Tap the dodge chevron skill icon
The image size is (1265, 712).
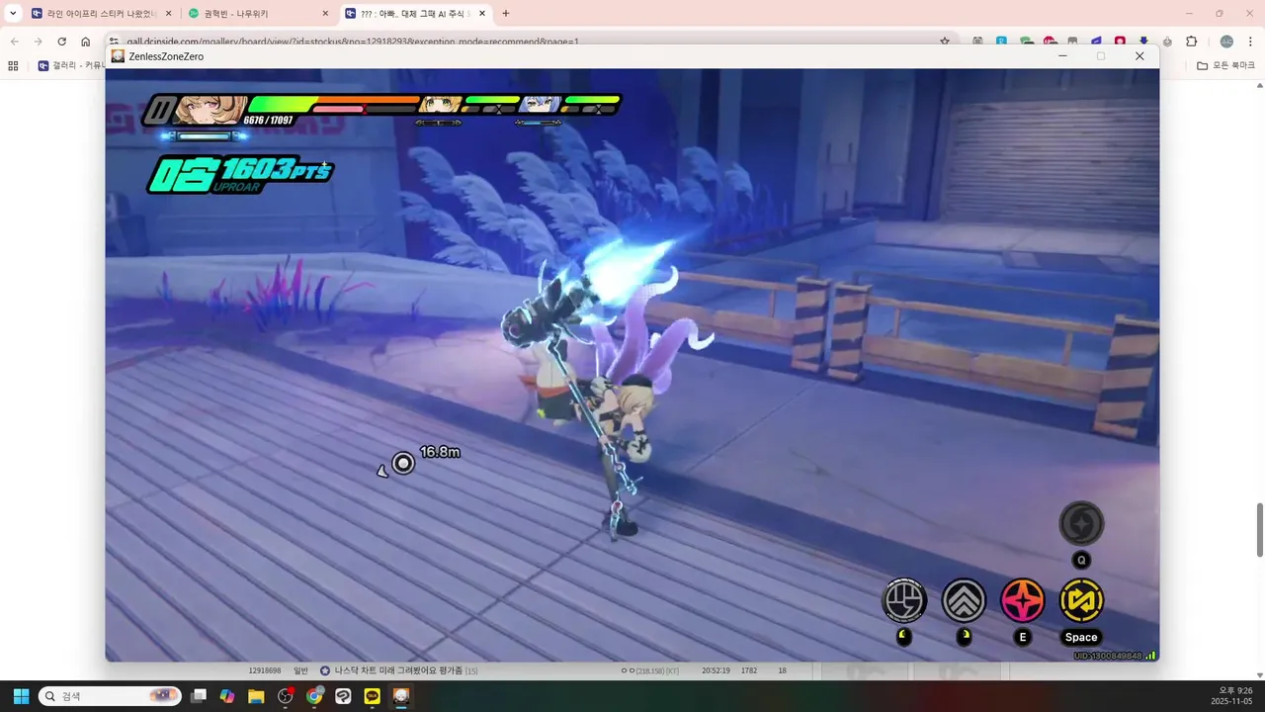tap(964, 600)
